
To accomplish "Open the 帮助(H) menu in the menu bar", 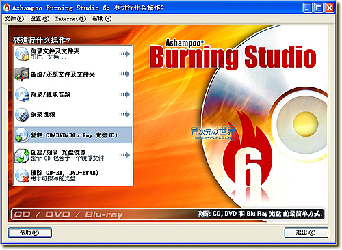I will pyautogui.click(x=102, y=18).
